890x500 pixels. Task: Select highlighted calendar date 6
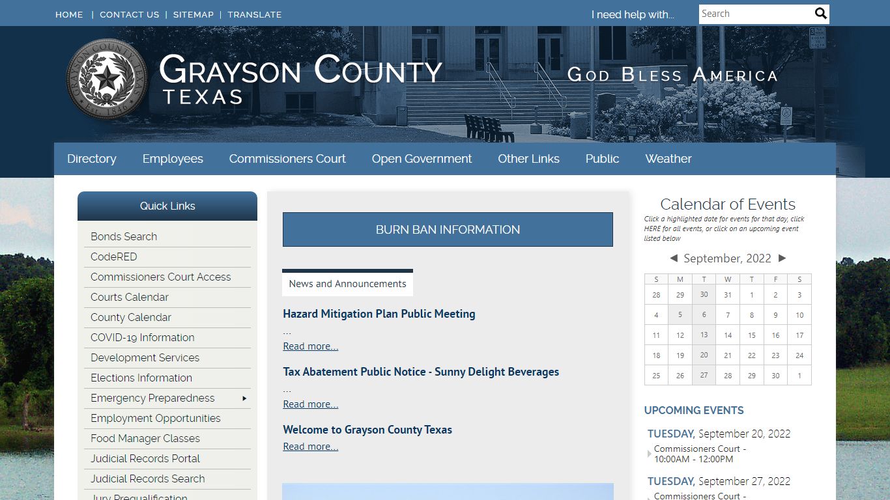click(x=704, y=315)
